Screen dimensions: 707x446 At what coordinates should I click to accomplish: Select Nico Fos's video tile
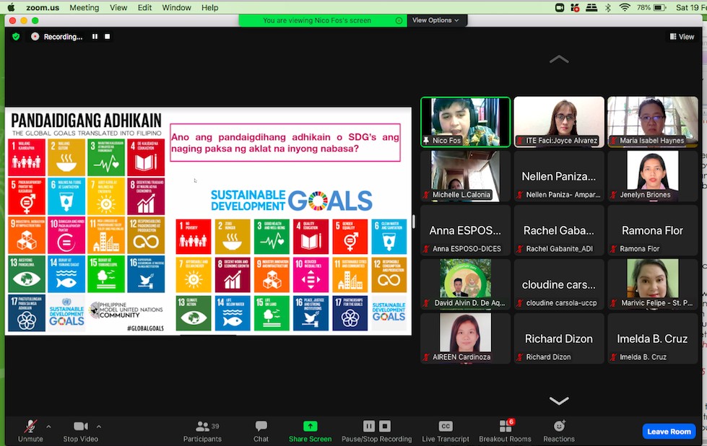coord(465,122)
